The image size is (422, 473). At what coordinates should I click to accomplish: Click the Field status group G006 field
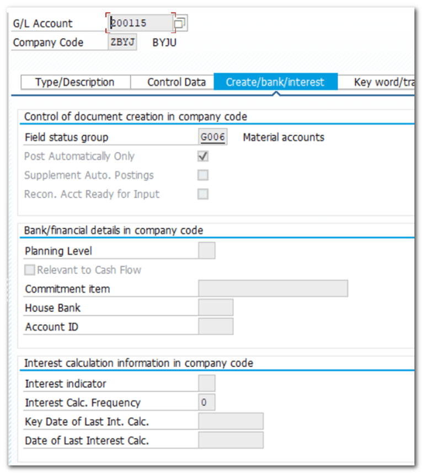[212, 137]
